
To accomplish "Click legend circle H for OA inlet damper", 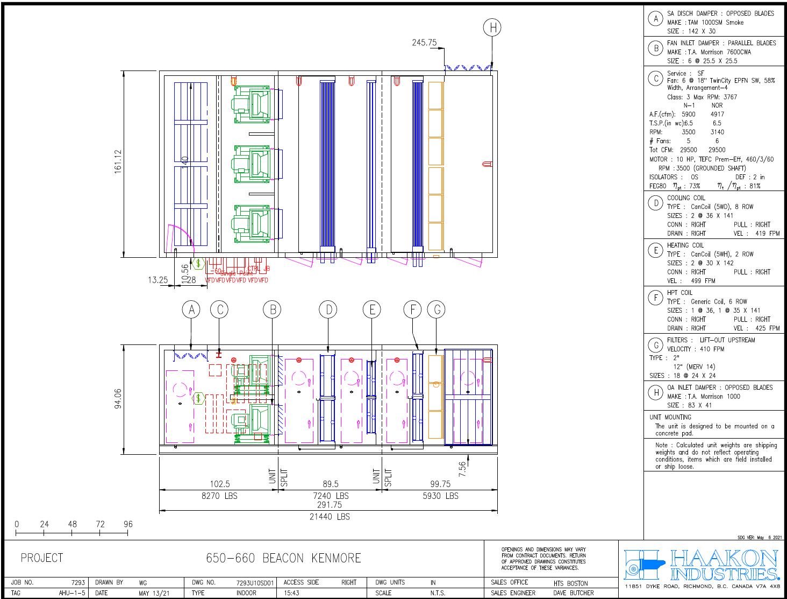I will [655, 392].
